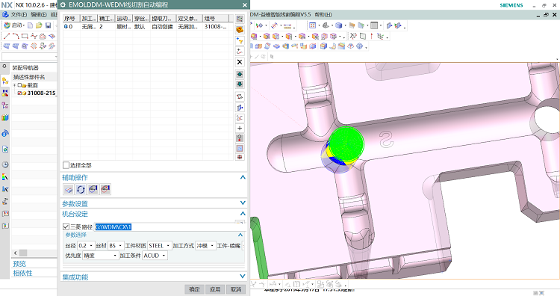Click the 应用 button
560x296 pixels.
(215, 289)
